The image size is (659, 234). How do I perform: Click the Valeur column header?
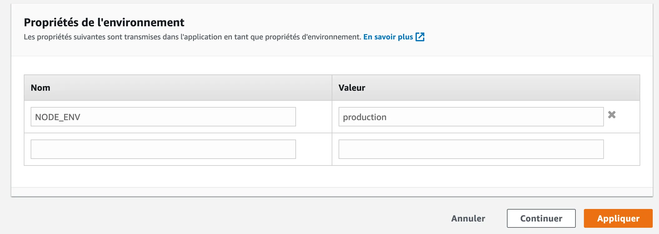[x=352, y=88]
